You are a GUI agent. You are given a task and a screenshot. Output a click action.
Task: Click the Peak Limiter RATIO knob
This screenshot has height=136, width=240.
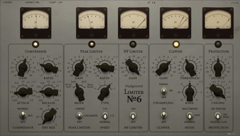pyautogui.click(x=105, y=67)
